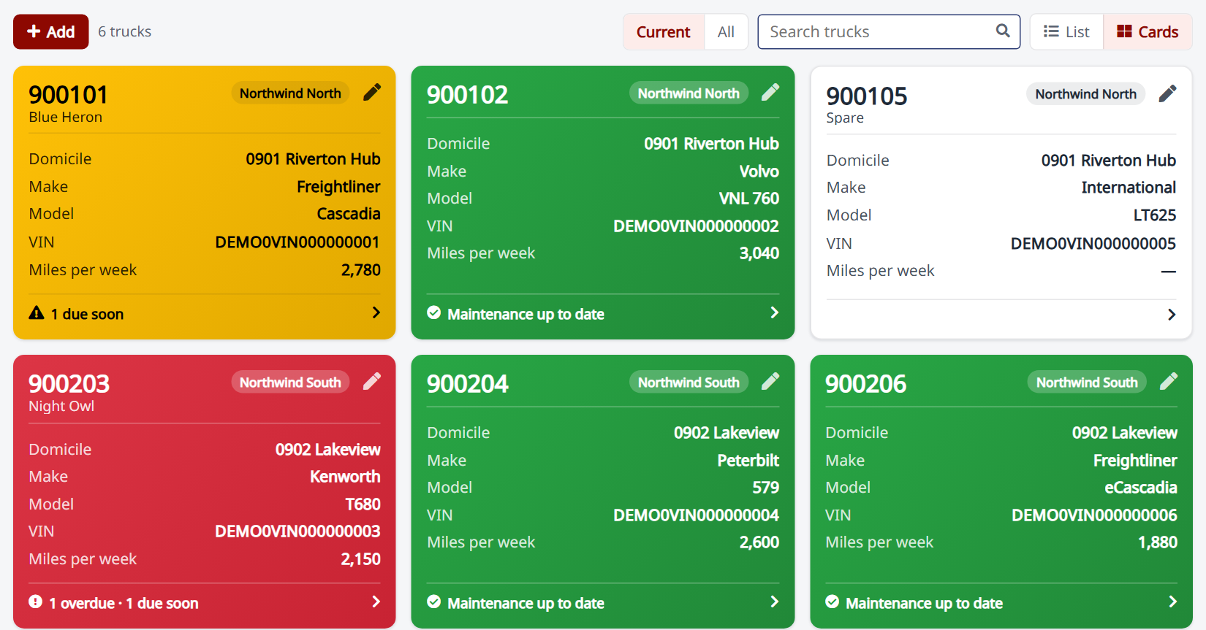
Task: Click checkmark icon on 900204 card
Action: [x=434, y=602]
